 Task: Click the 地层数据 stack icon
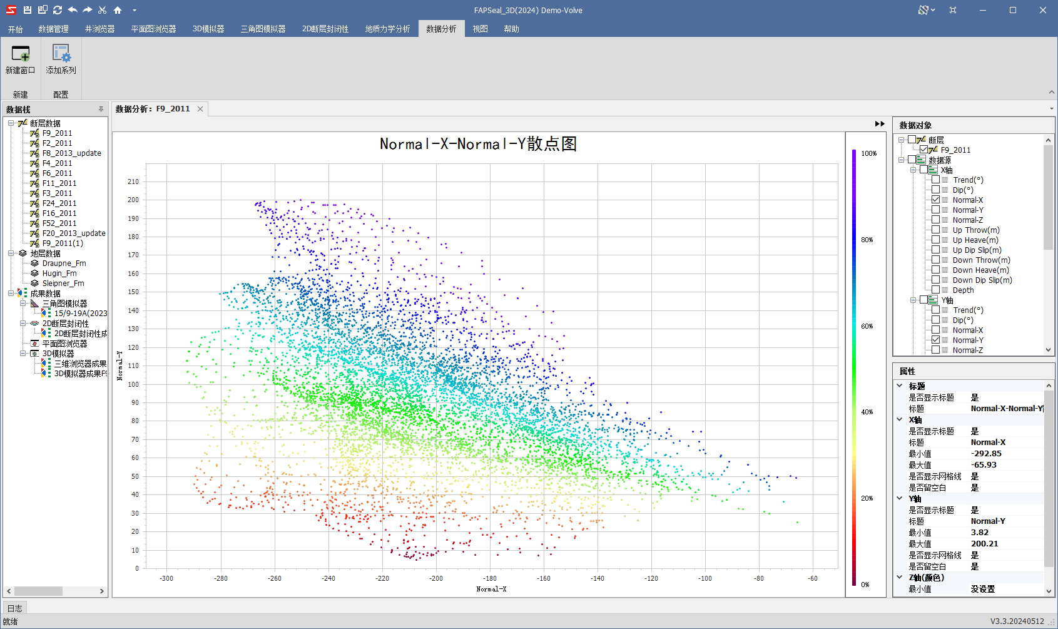point(23,253)
